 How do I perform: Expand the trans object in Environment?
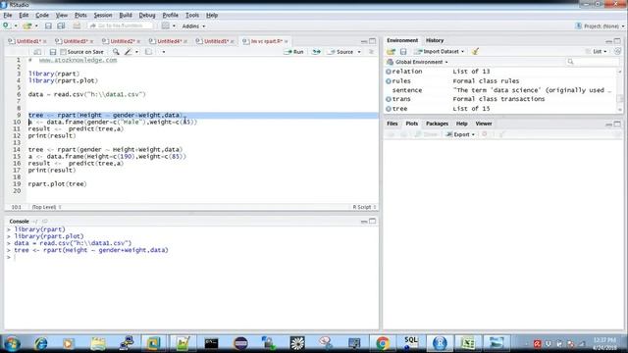pos(389,99)
